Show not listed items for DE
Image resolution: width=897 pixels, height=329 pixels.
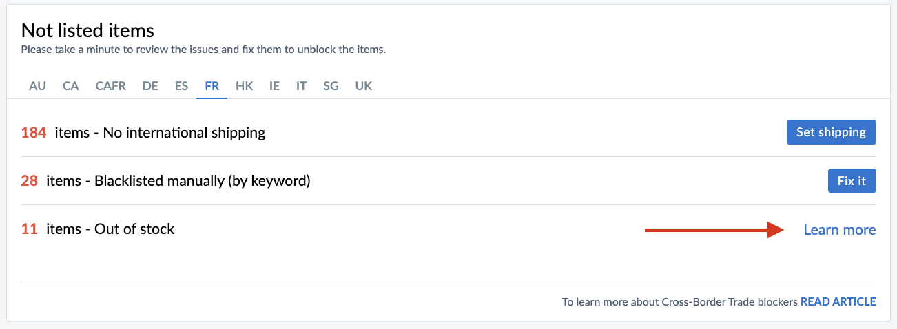pyautogui.click(x=150, y=86)
